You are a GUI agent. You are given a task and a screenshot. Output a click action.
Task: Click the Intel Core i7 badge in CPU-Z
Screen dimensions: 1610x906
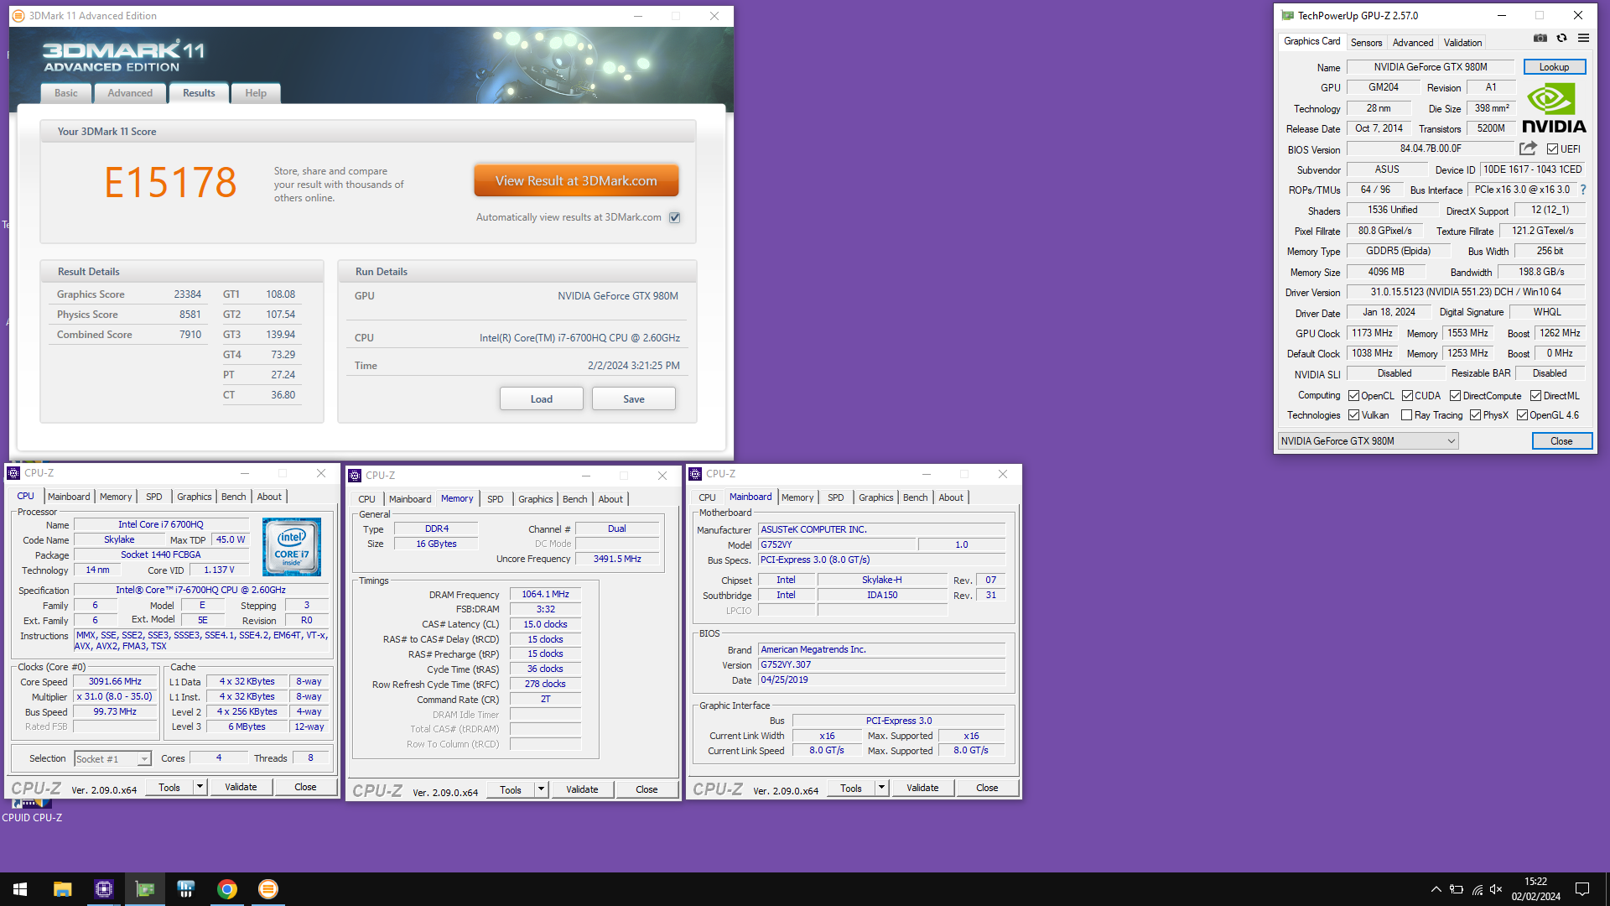291,546
